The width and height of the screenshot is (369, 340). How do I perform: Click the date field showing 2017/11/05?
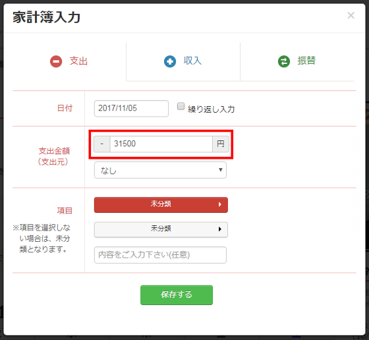[x=131, y=109]
